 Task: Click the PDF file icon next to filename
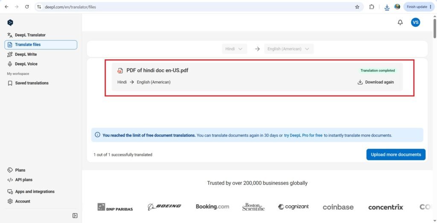120,71
